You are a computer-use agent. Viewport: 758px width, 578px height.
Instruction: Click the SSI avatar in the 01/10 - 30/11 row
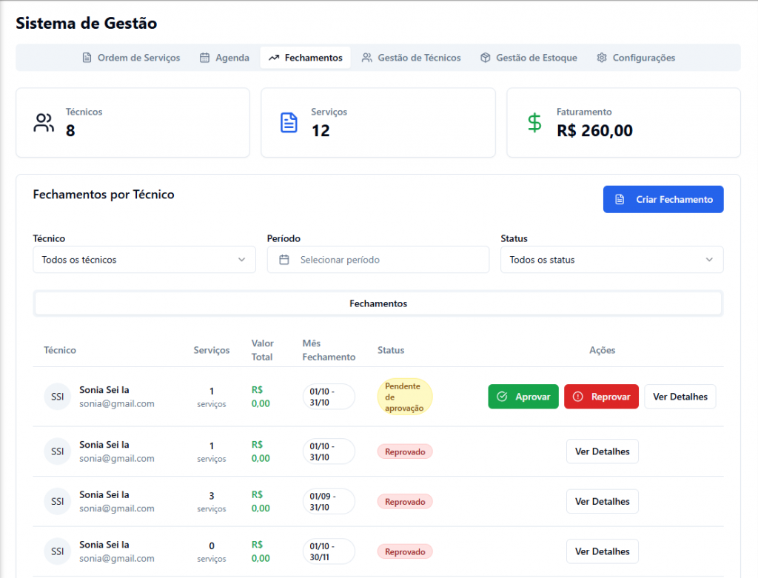click(x=58, y=551)
